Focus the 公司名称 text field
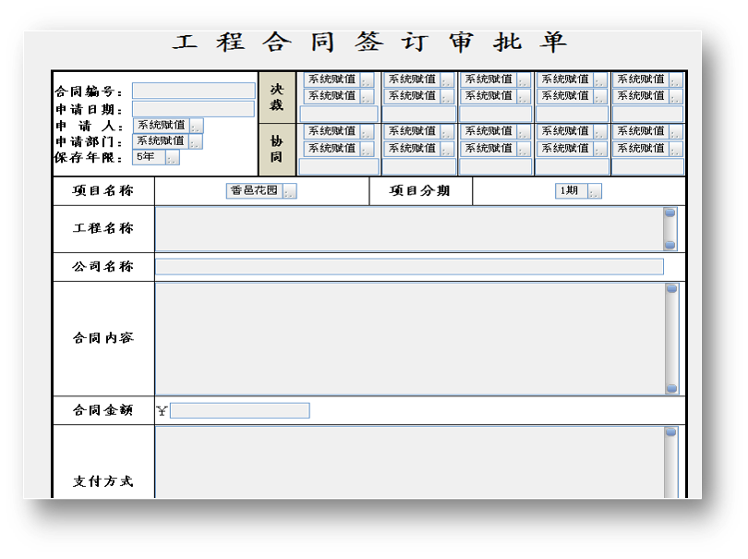The height and width of the screenshot is (559, 748). 408,267
